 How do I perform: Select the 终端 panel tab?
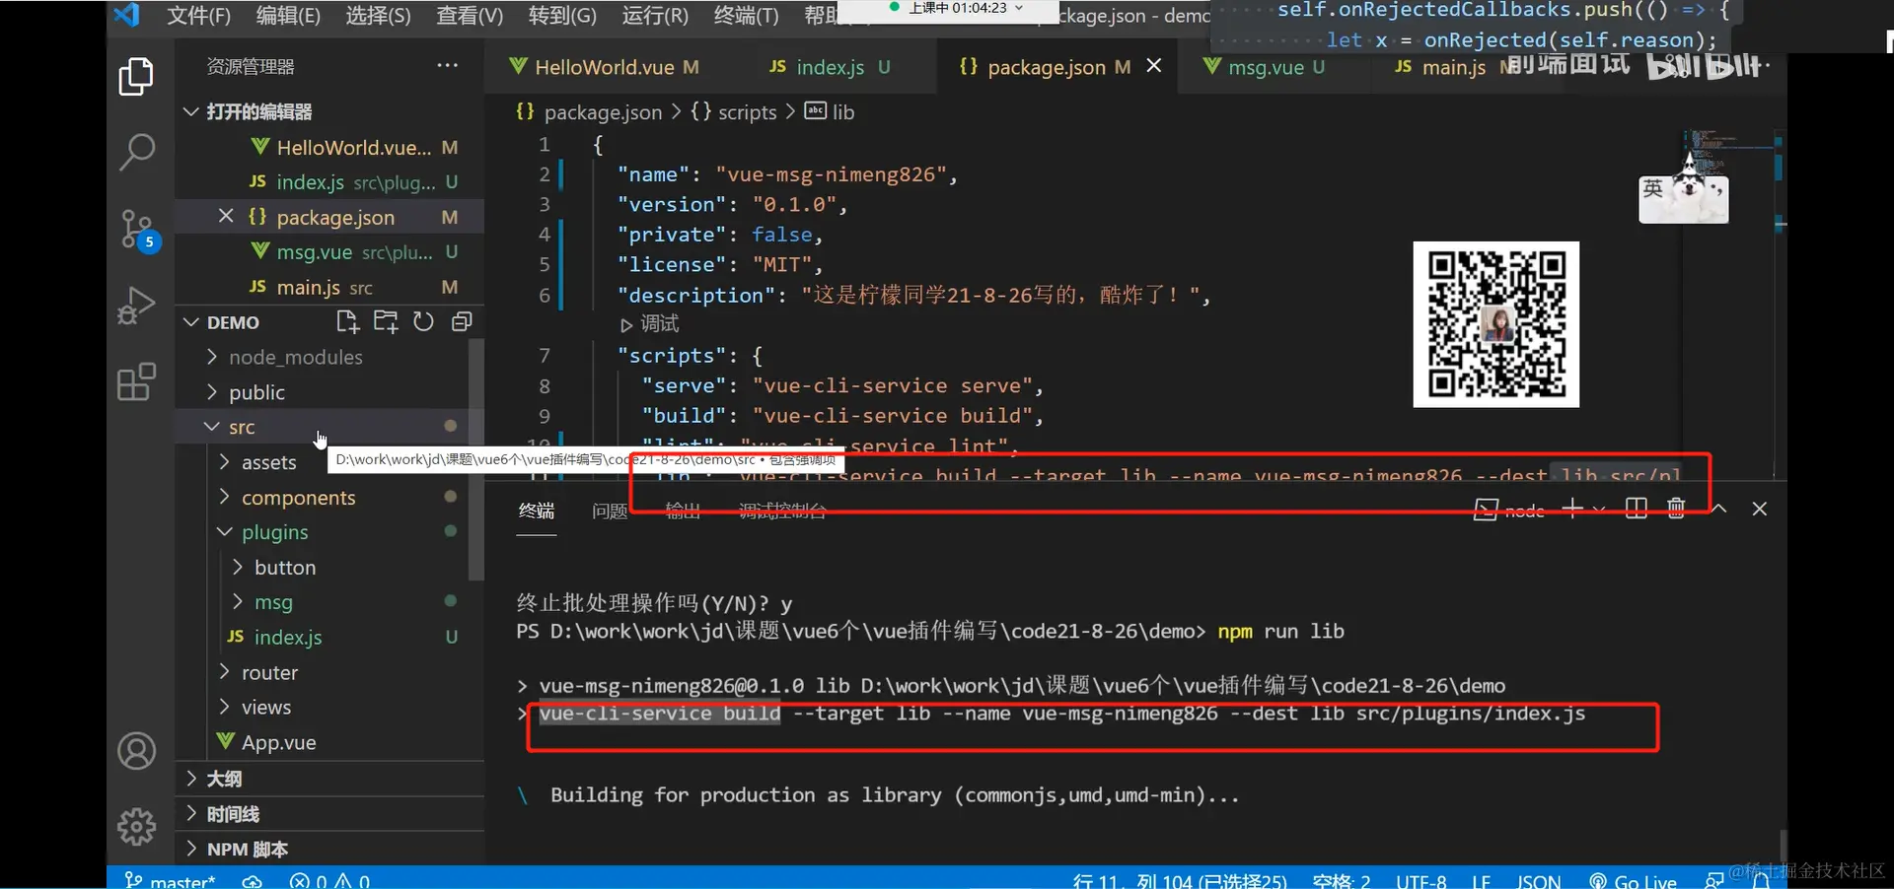537,511
